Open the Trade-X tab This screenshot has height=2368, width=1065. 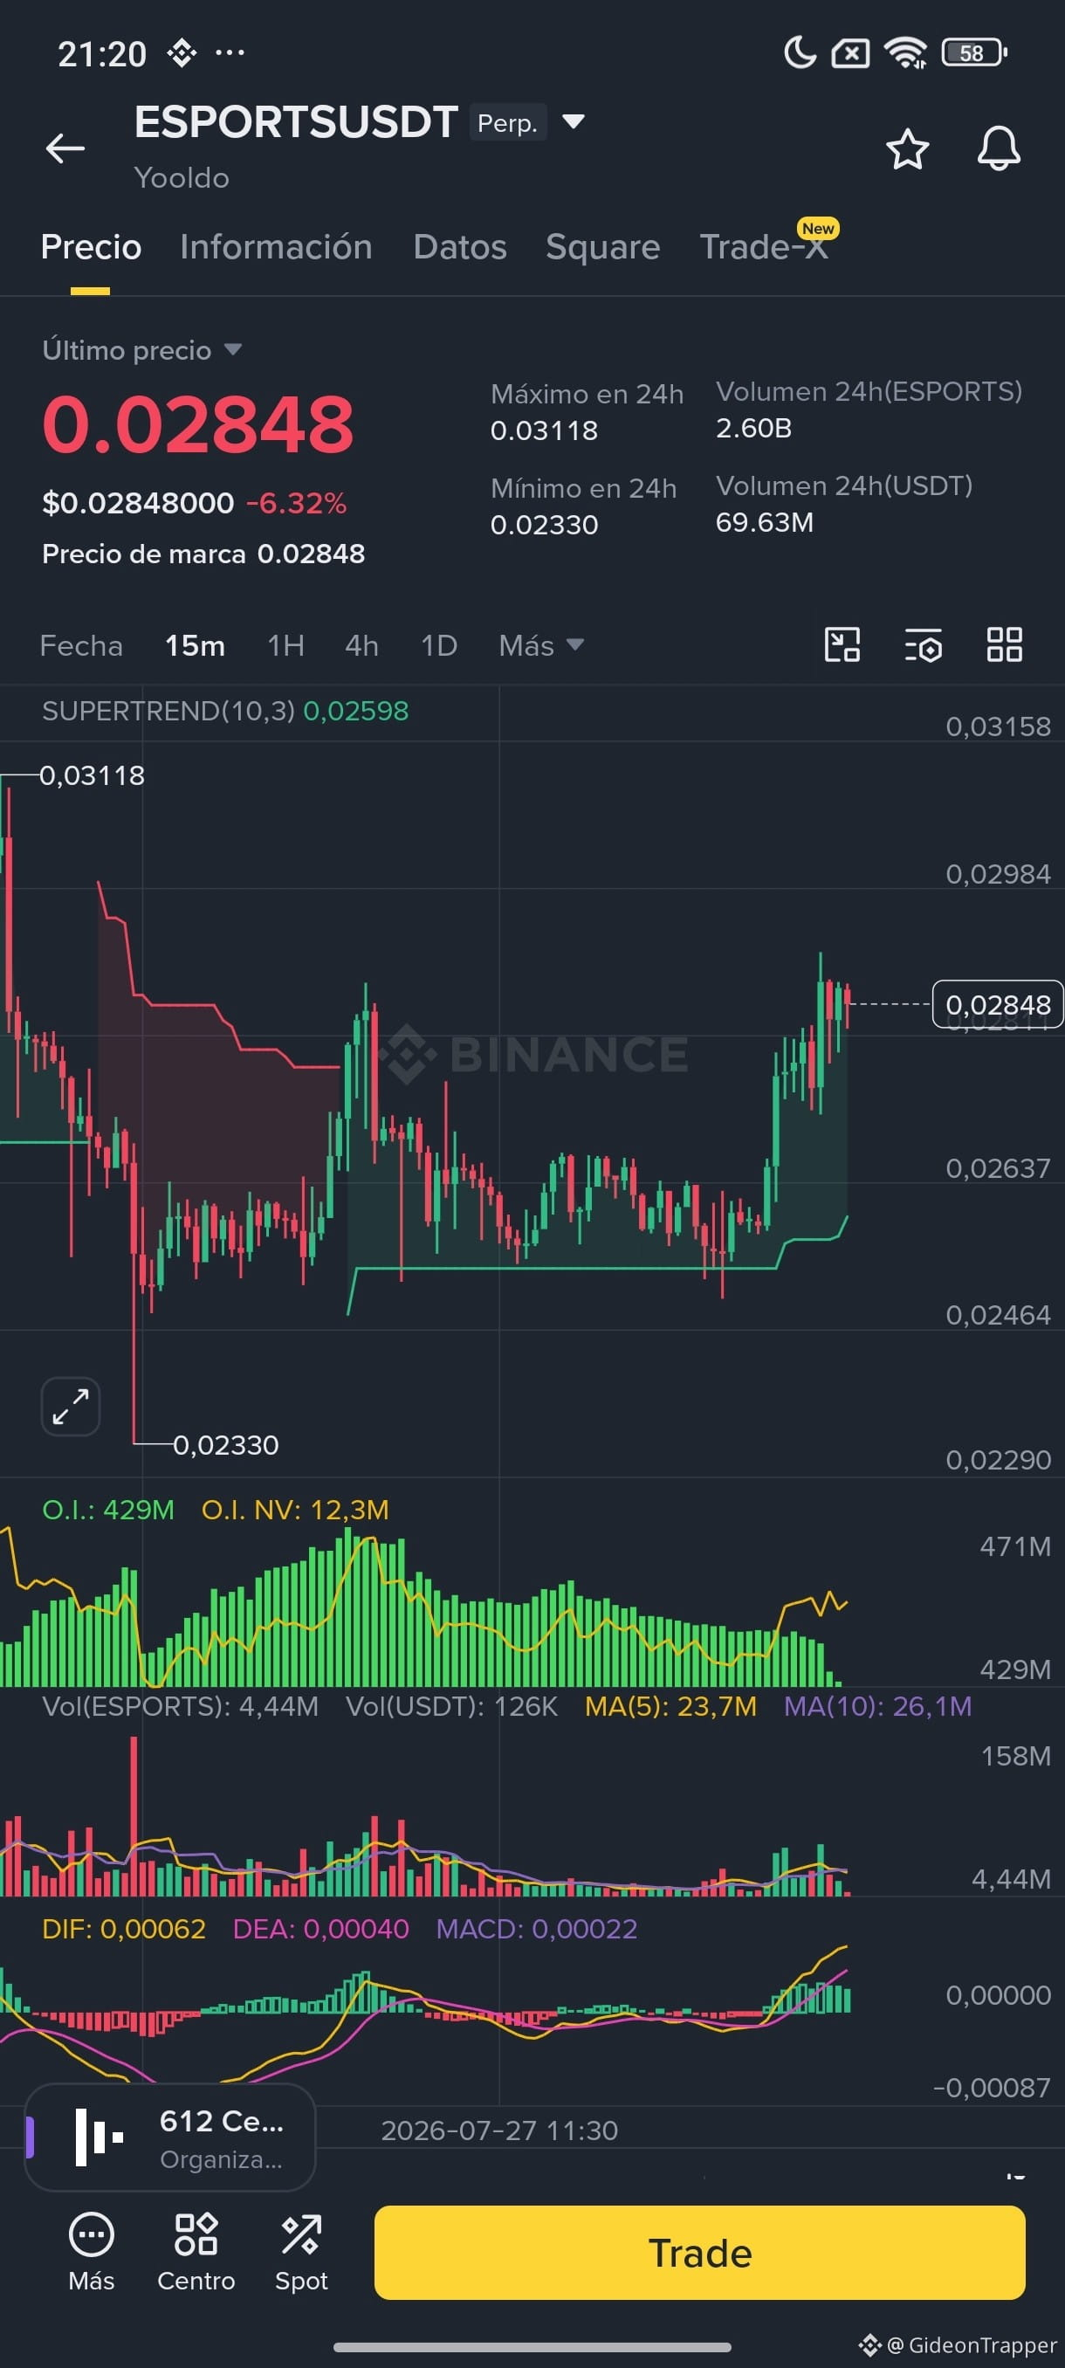coord(765,247)
